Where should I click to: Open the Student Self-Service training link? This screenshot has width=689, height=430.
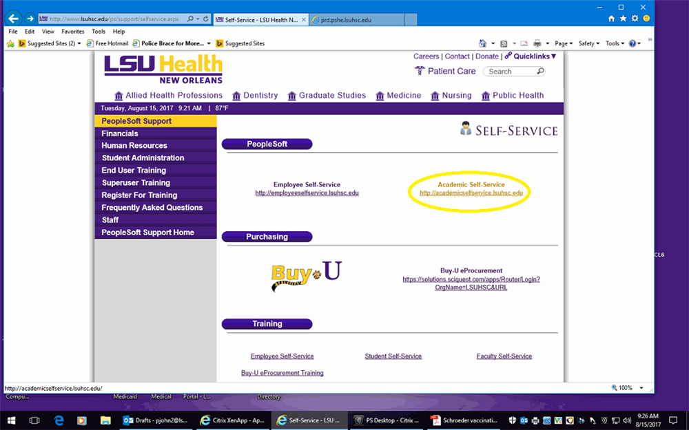click(x=393, y=356)
